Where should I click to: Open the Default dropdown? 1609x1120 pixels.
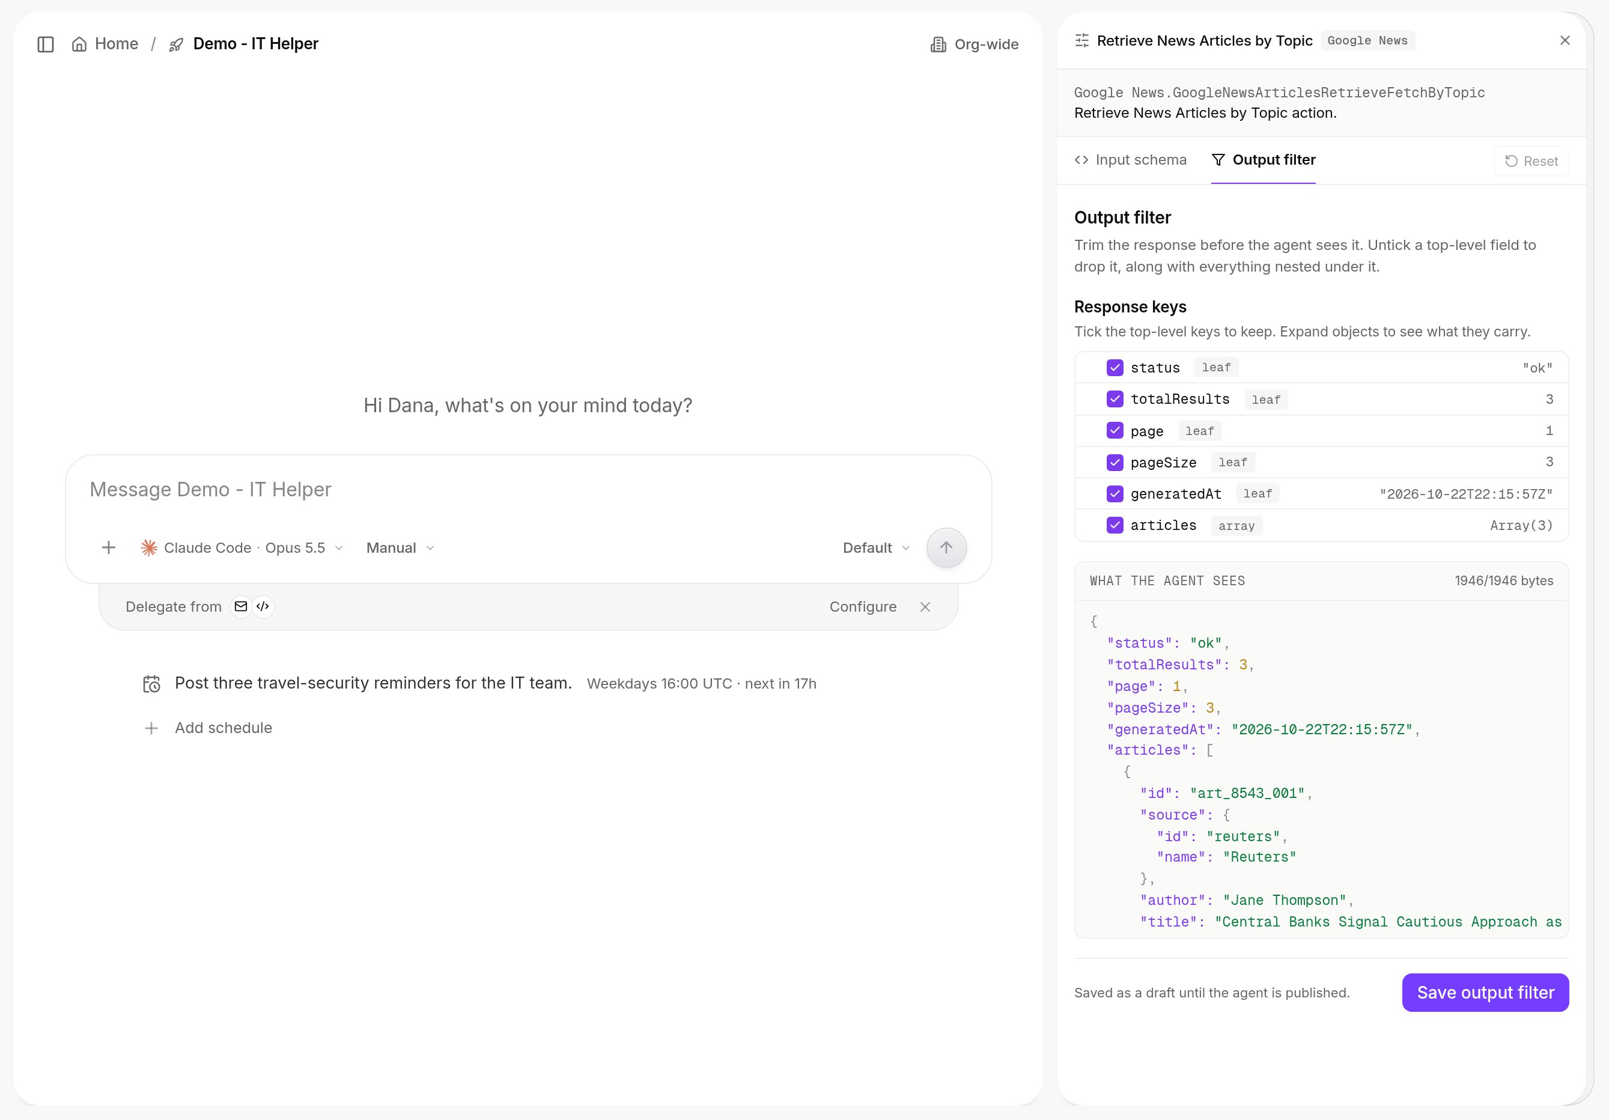876,548
